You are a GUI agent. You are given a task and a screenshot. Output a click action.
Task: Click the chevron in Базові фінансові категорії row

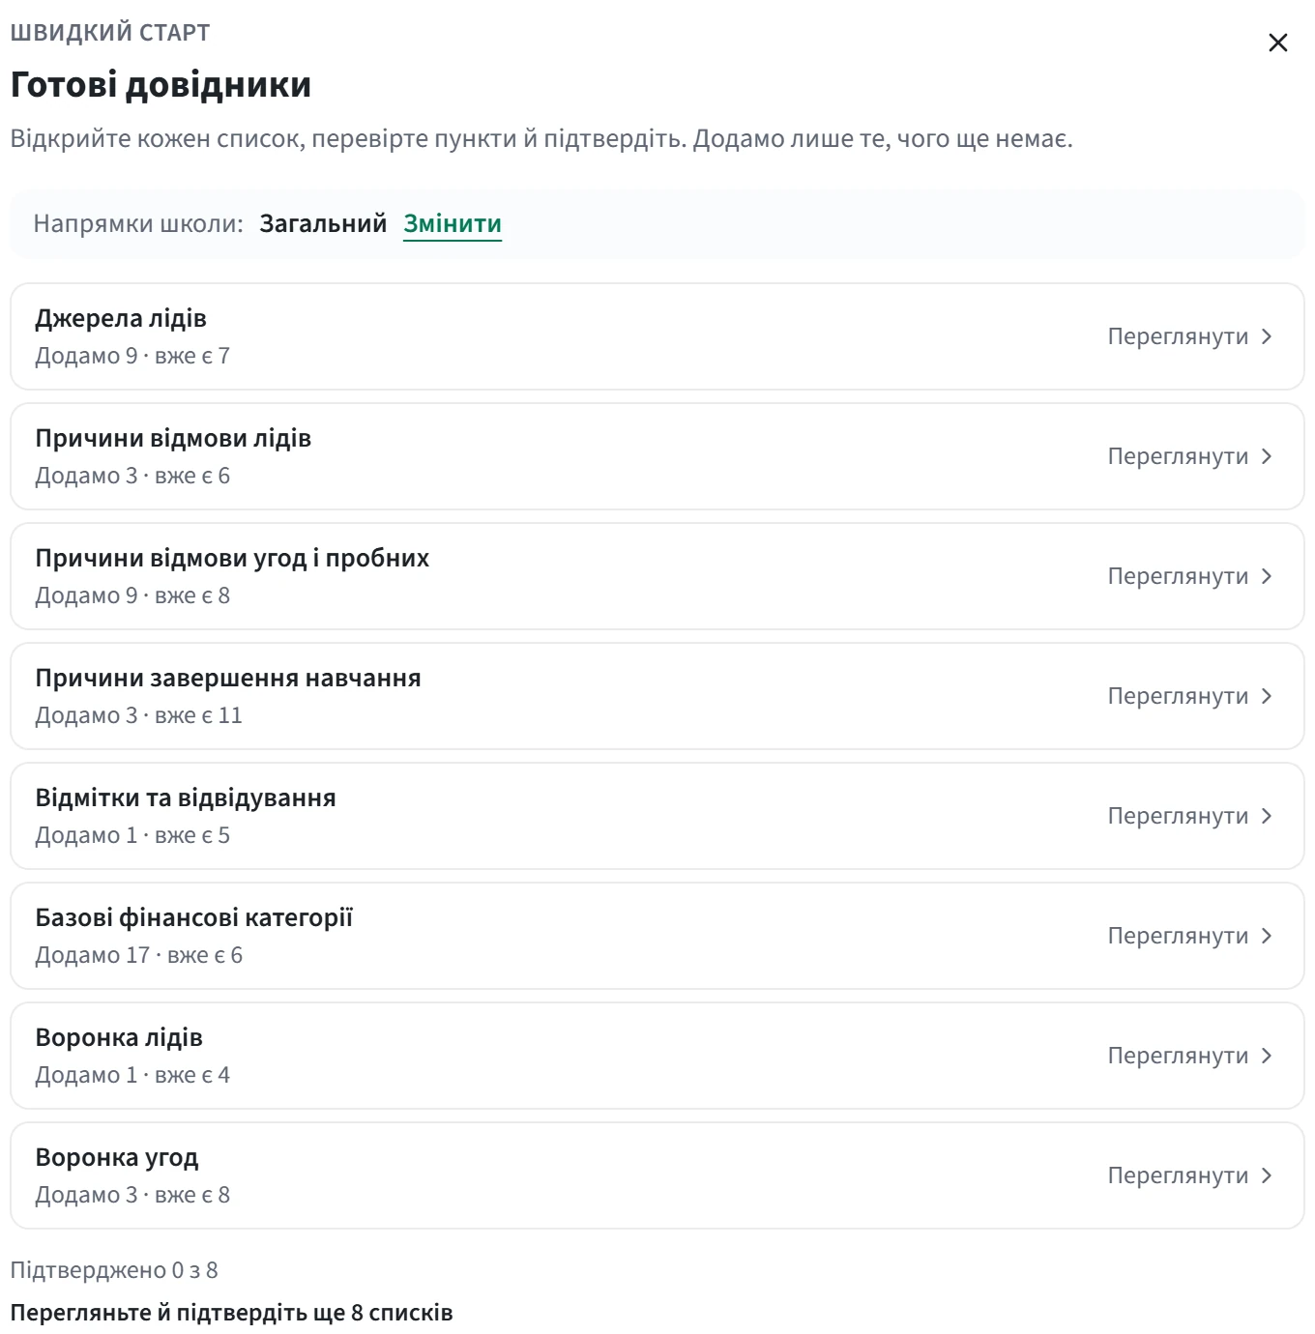coord(1267,936)
